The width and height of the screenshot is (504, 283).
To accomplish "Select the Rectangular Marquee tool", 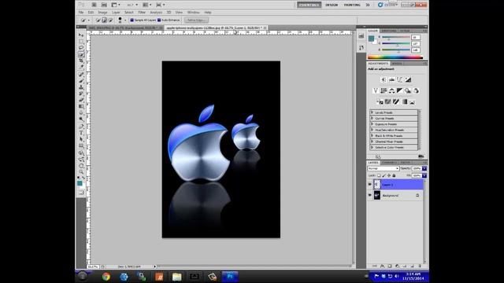I will pos(81,41).
